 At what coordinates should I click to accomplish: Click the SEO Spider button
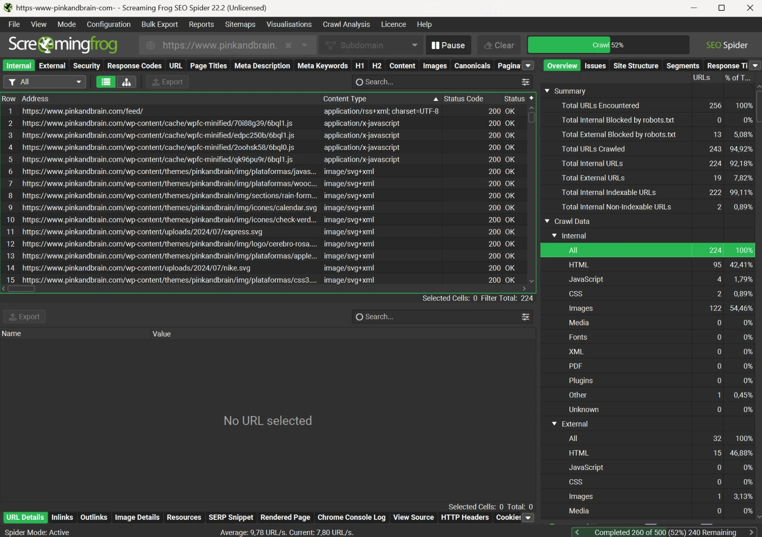pyautogui.click(x=727, y=45)
